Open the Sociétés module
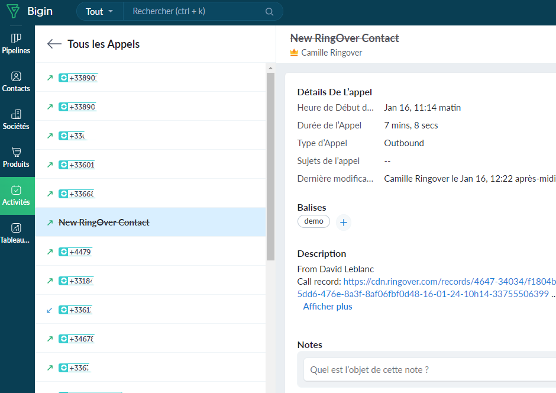Screen dimensions: 556x393 16,120
